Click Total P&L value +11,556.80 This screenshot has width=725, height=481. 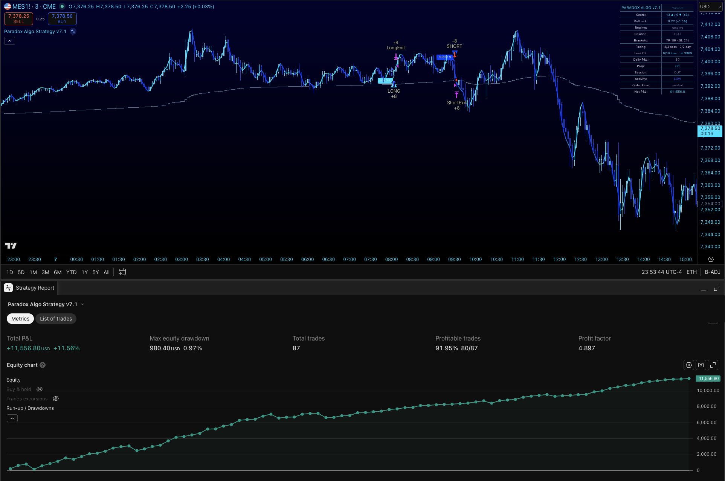click(29, 348)
